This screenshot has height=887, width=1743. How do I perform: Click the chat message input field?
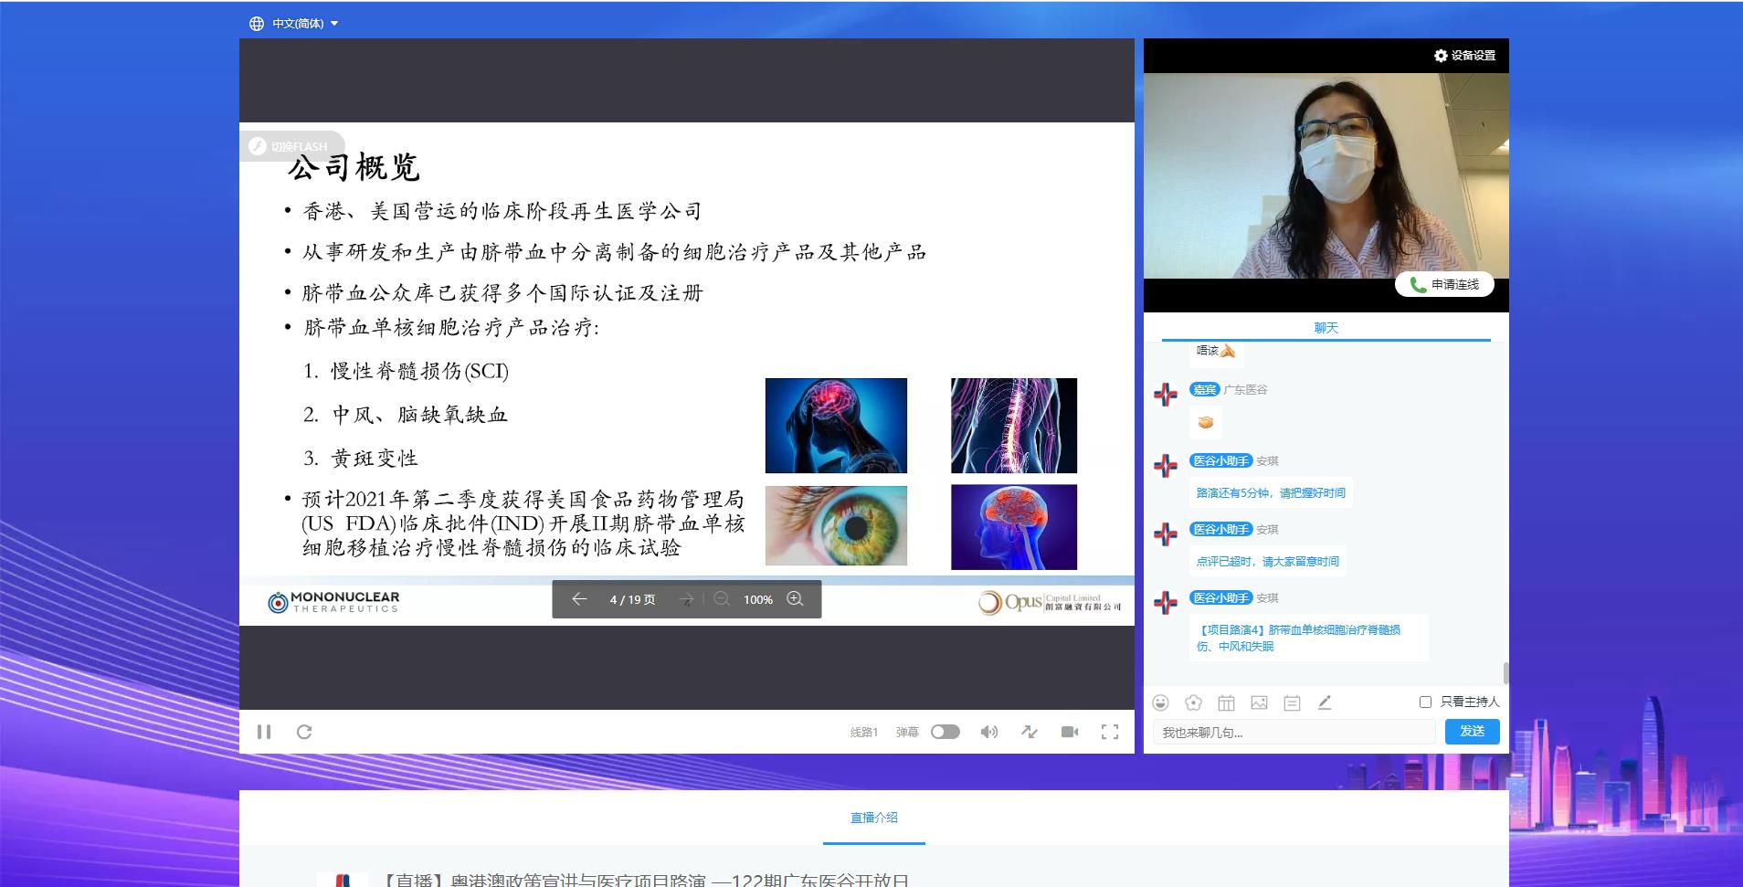click(x=1294, y=733)
